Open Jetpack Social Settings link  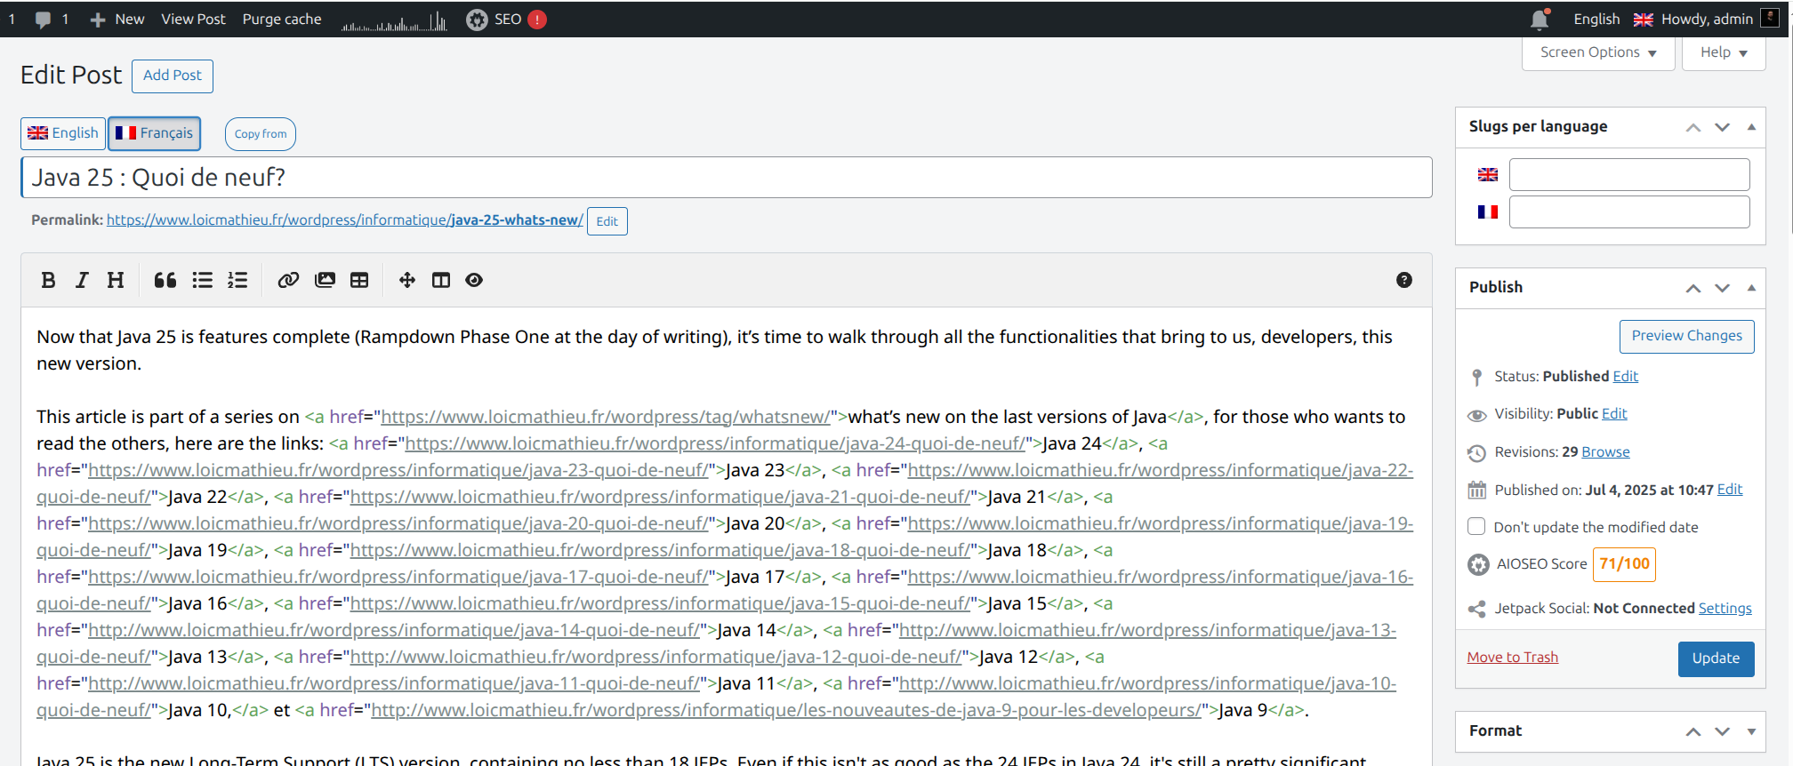coord(1725,609)
